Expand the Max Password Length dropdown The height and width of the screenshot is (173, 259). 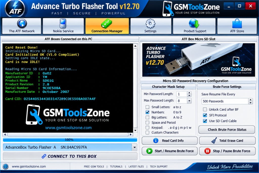189,101
